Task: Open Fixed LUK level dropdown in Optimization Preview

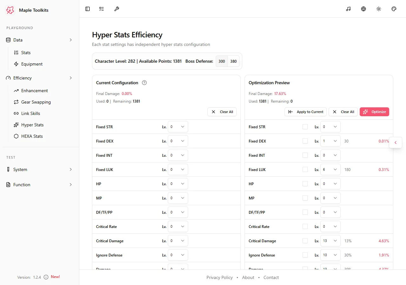Action: click(331, 169)
